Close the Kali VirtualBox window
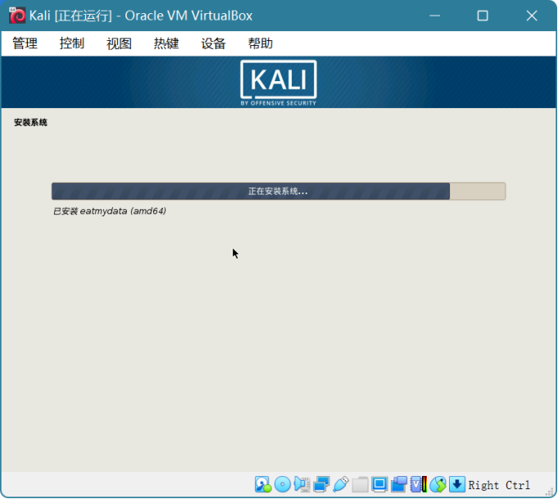The height and width of the screenshot is (499, 558). 532,16
